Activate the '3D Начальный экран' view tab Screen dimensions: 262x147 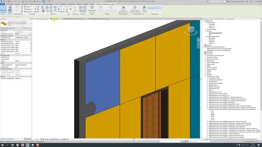(x=41, y=19)
